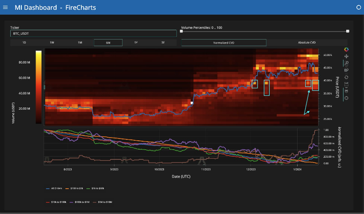The height and width of the screenshot is (214, 364).
Task: Toggle the All Orders legend series
Action: pos(56,188)
